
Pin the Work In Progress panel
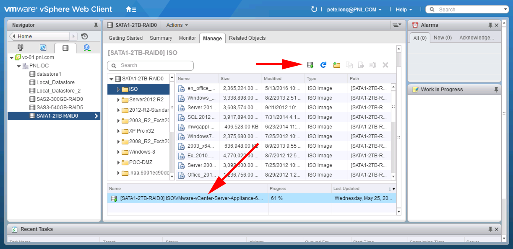coord(497,90)
